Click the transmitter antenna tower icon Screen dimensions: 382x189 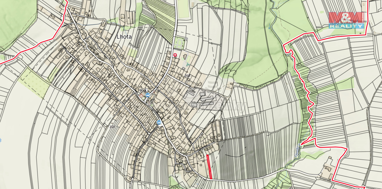tap(186, 39)
